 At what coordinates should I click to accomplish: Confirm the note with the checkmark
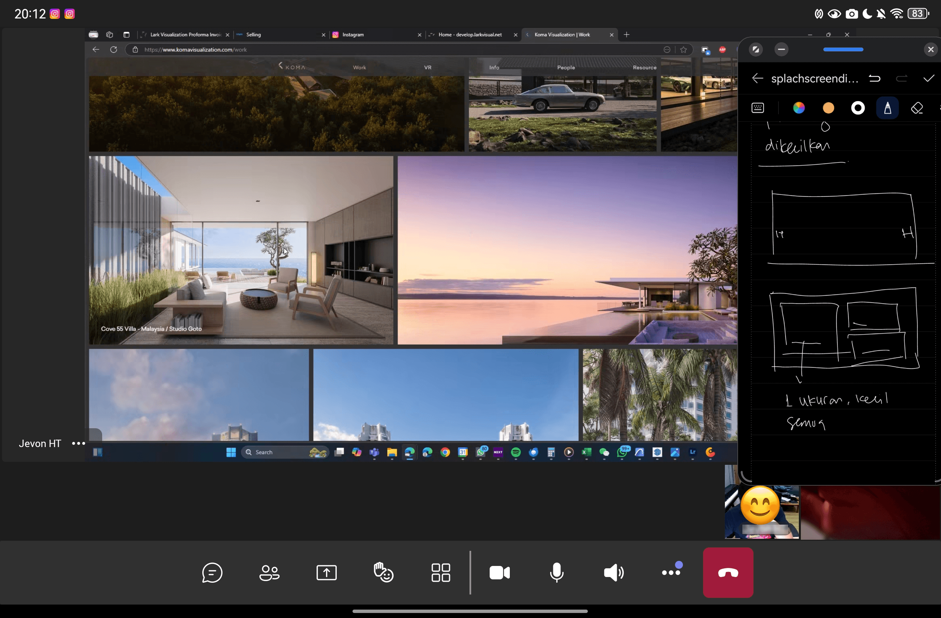[928, 79]
